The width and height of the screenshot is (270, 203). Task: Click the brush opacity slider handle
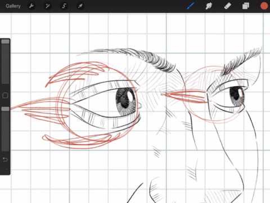coord(5,109)
